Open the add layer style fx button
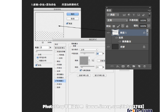The height and width of the screenshot is (112, 160). (x=118, y=66)
